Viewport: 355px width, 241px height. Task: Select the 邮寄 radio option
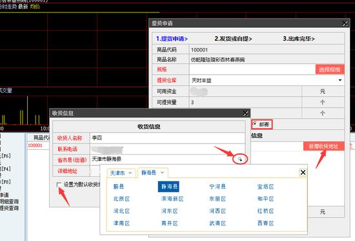click(255, 124)
